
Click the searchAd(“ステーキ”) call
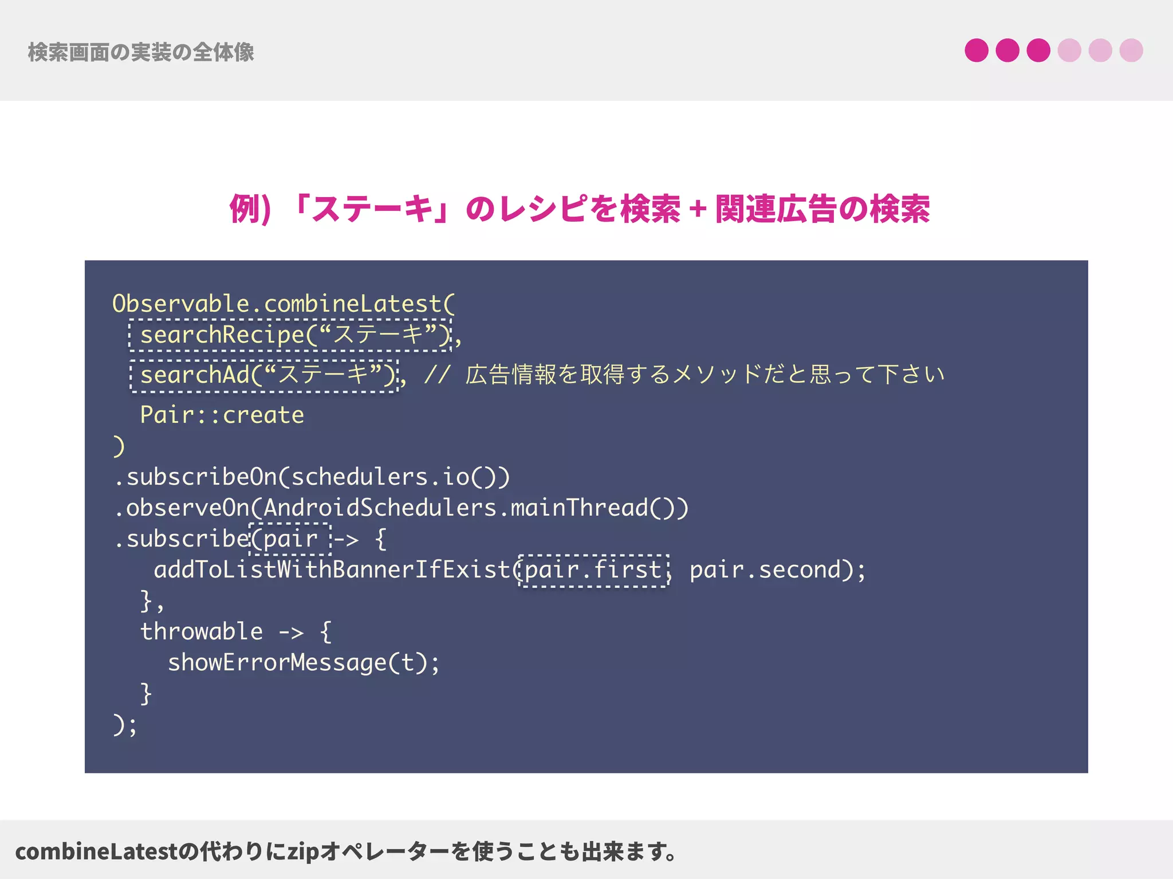264,376
